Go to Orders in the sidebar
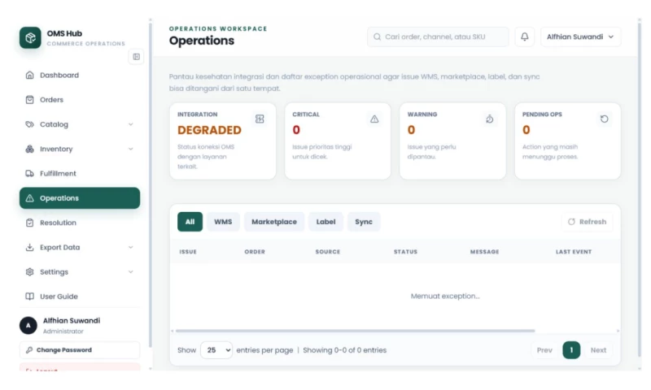Screen dimensions: 651x390 80,99
